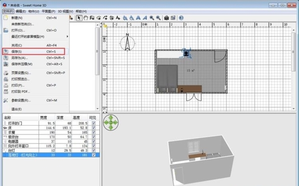Click the catalog panel's down scroll arrow
The height and width of the screenshot is (186, 299).
click(x=97, y=108)
